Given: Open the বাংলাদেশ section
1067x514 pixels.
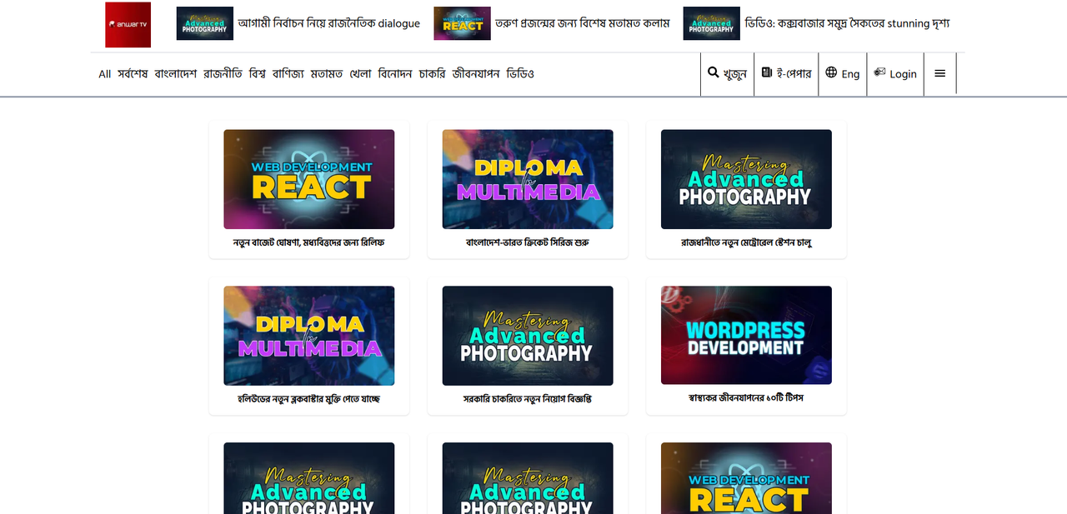Looking at the screenshot, I should 176,73.
